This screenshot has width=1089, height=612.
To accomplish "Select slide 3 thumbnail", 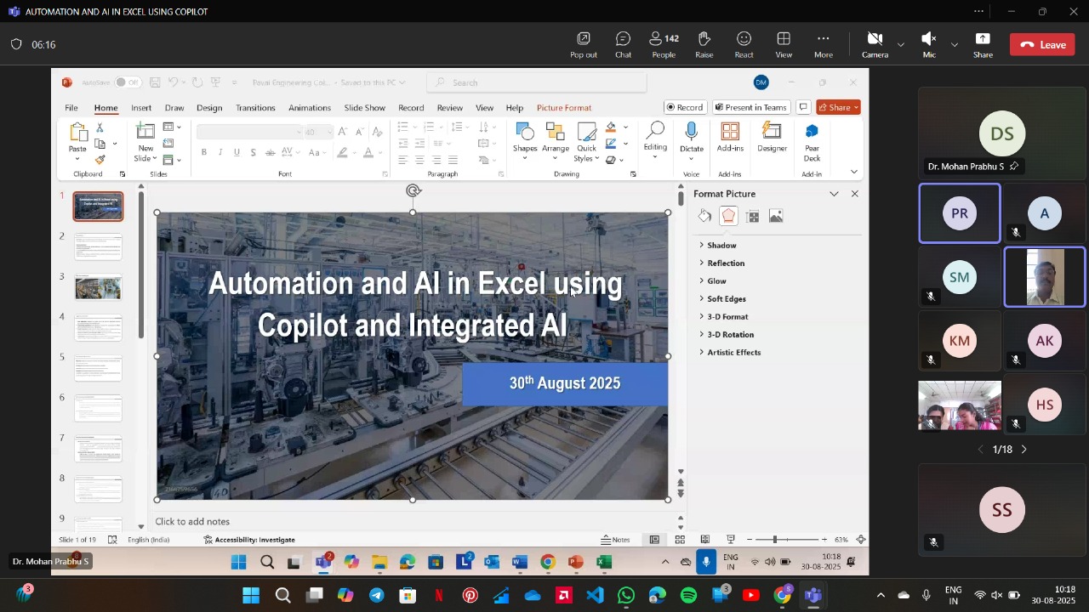I will [x=98, y=288].
